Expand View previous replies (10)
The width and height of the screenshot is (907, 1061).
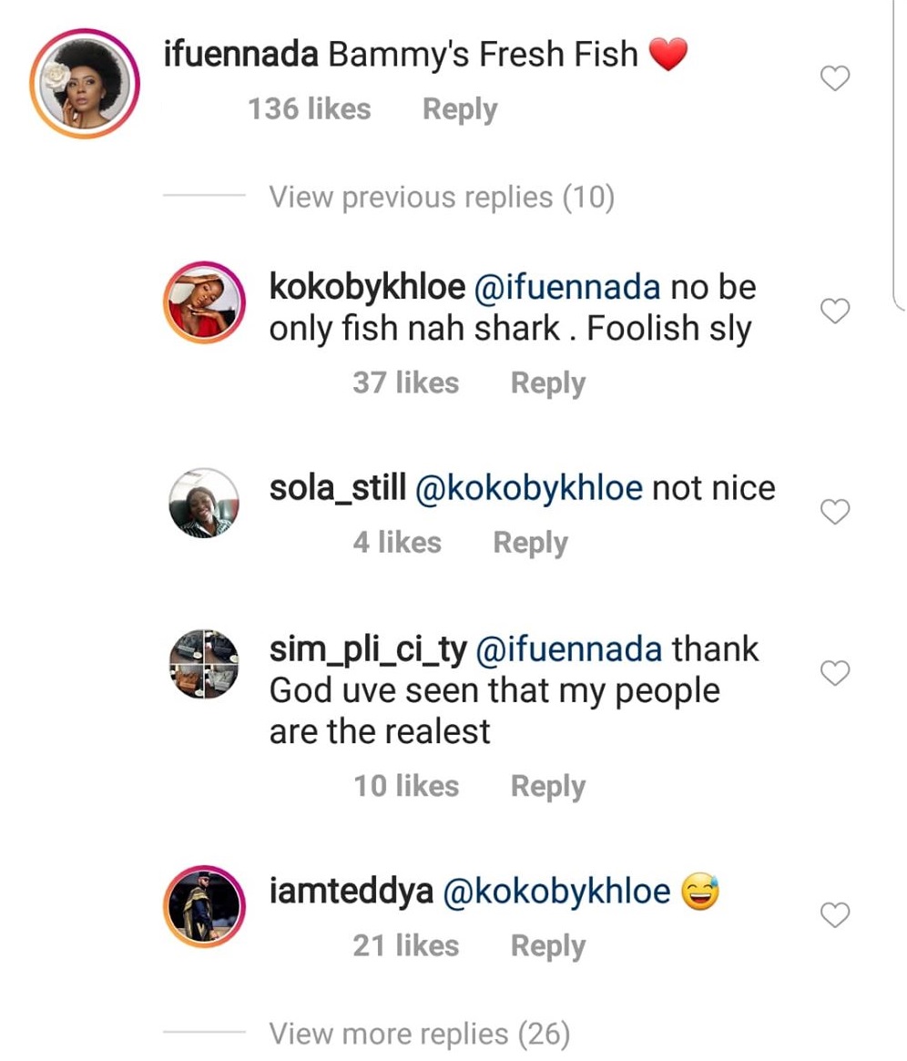441,197
